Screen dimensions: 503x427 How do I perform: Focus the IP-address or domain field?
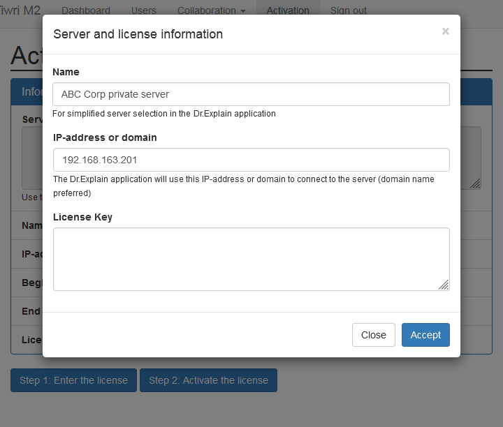point(251,160)
